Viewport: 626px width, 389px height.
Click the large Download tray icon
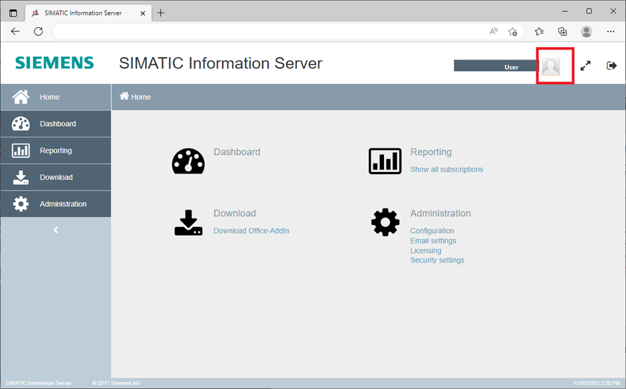point(188,223)
